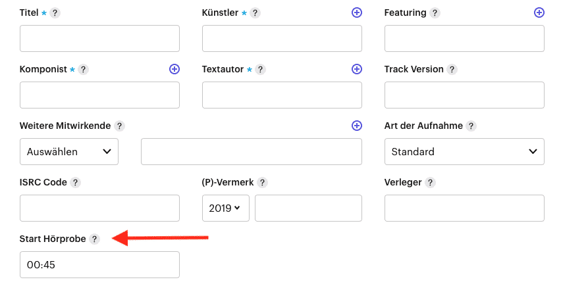Click plus icon for Weitere Mitwirkende
The image size is (561, 290).
(x=356, y=126)
